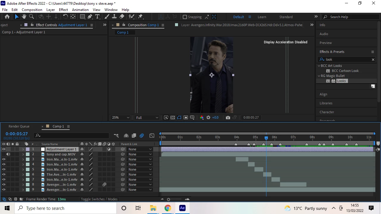Image resolution: width=381 pixels, height=214 pixels.
Task: Open parent dropdown for layer 5
Action: click(x=140, y=169)
